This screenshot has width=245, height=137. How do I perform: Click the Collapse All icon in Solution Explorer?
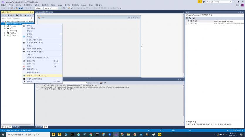pos(31,15)
